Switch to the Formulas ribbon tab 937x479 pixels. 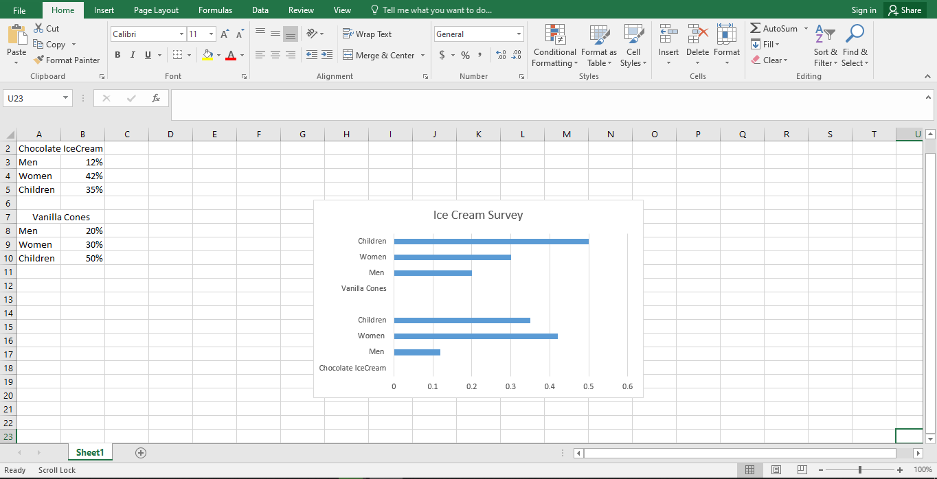[x=215, y=10]
